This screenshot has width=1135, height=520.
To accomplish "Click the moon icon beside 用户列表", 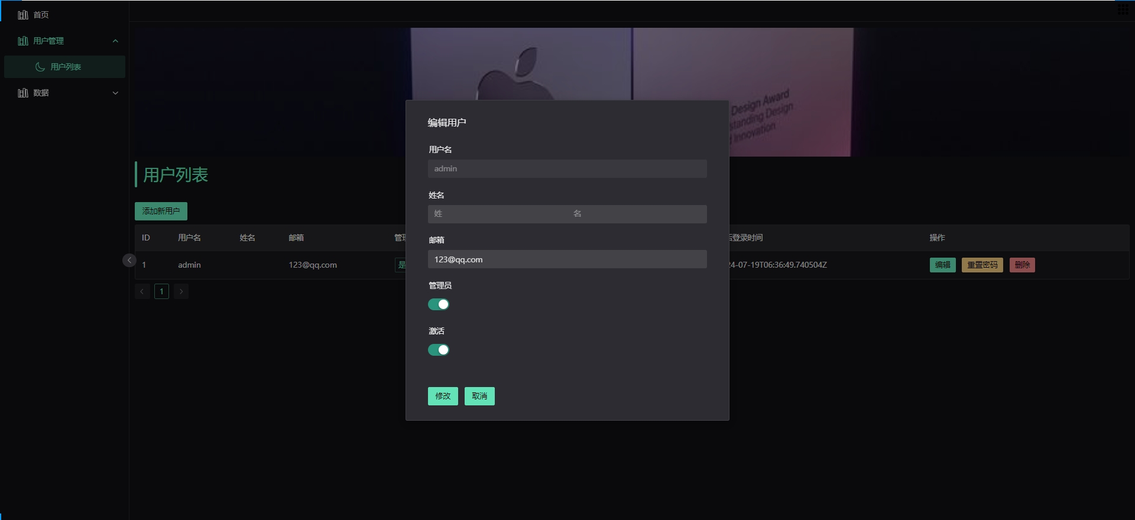I will [x=40, y=67].
